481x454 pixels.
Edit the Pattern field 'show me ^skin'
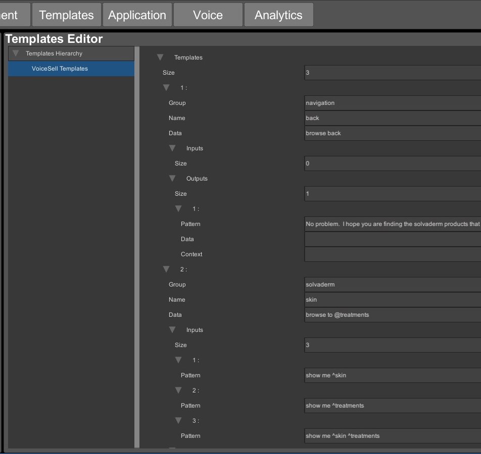[393, 375]
